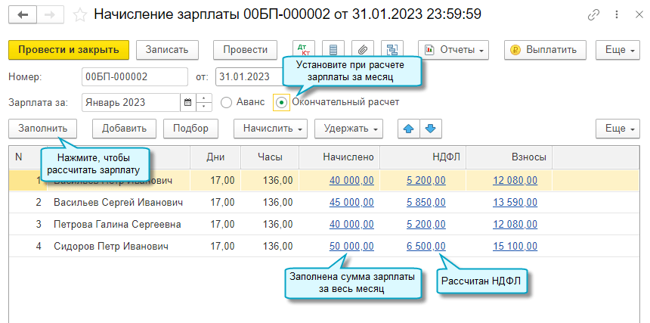
Task: Open the top toolbar Еще menu
Action: 620,50
